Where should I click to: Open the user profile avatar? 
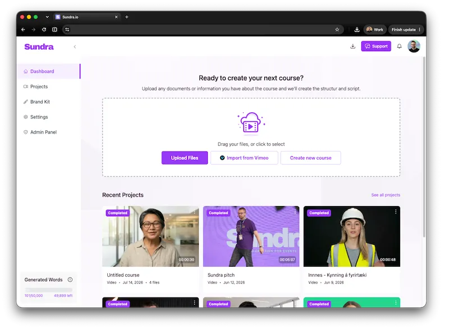pyautogui.click(x=414, y=46)
